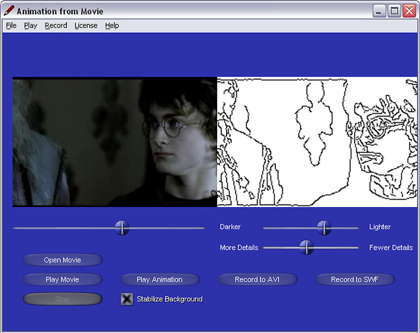Click the Fewer Details label

click(391, 248)
